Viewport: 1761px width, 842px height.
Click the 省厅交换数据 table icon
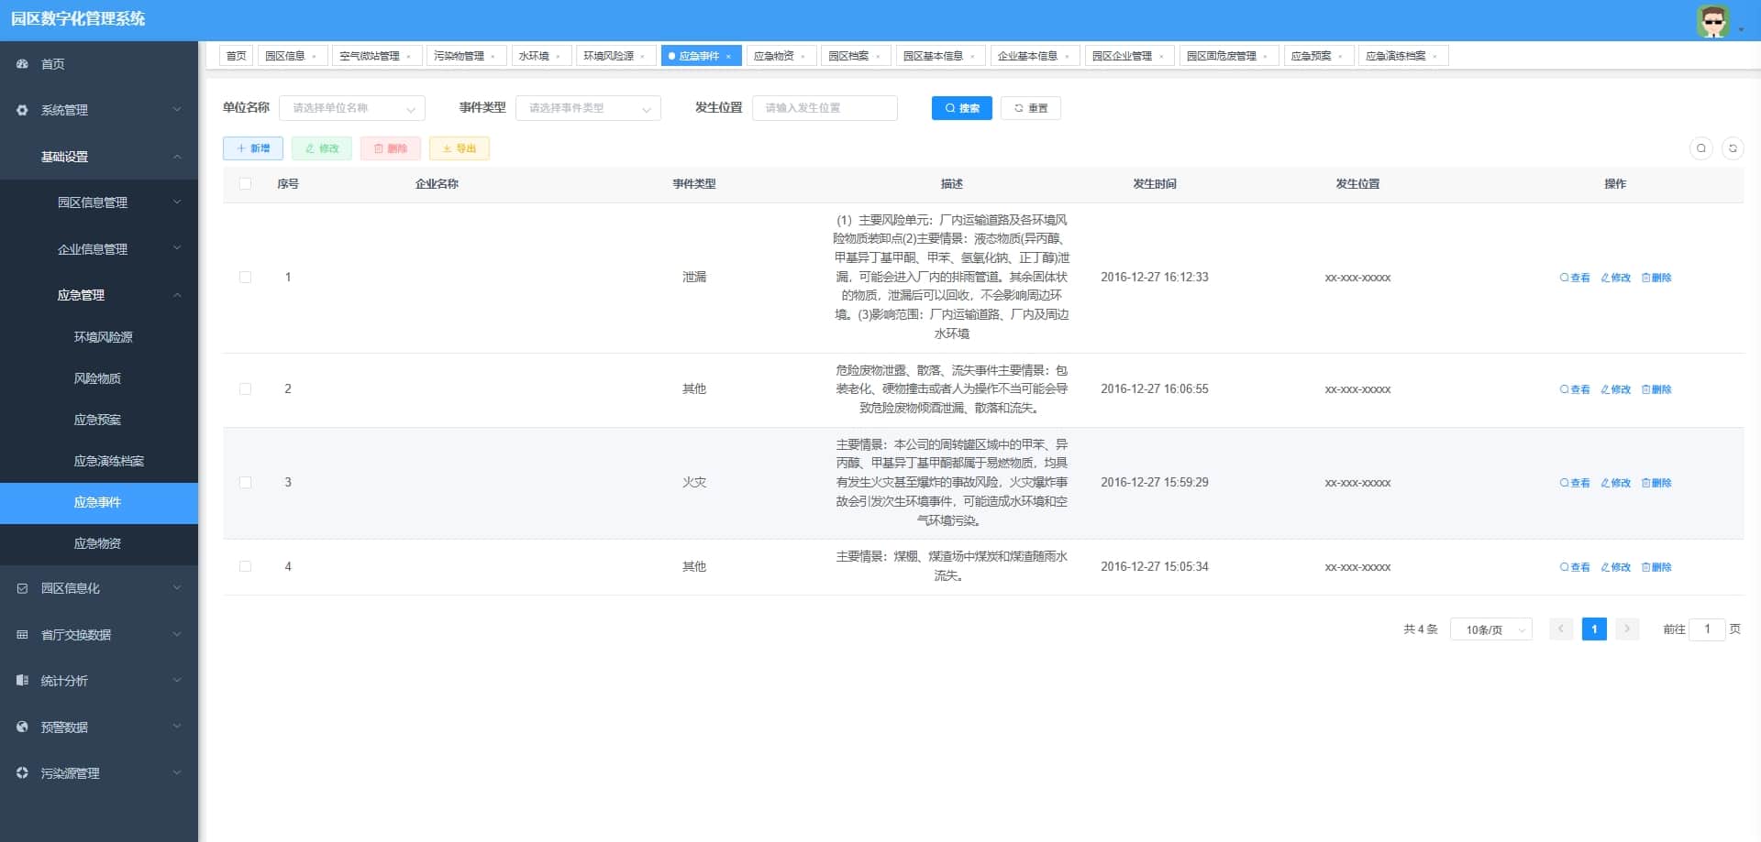pos(22,634)
